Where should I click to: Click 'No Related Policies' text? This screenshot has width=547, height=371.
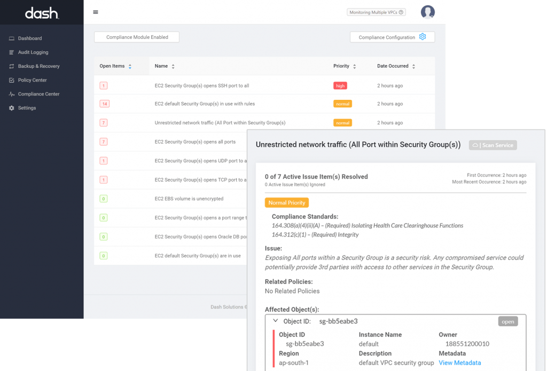click(292, 291)
